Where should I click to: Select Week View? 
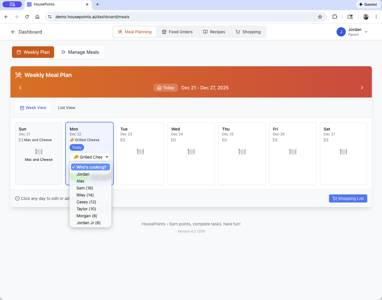tap(33, 108)
